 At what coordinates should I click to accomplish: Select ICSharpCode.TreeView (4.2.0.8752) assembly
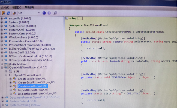[x=32, y=49]
